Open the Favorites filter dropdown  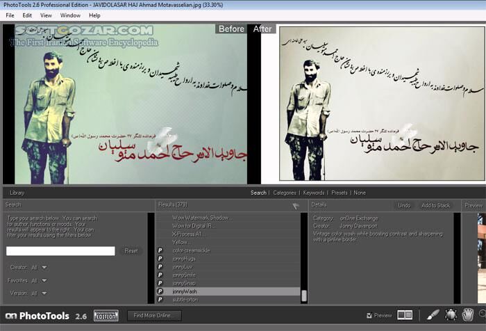pos(44,280)
